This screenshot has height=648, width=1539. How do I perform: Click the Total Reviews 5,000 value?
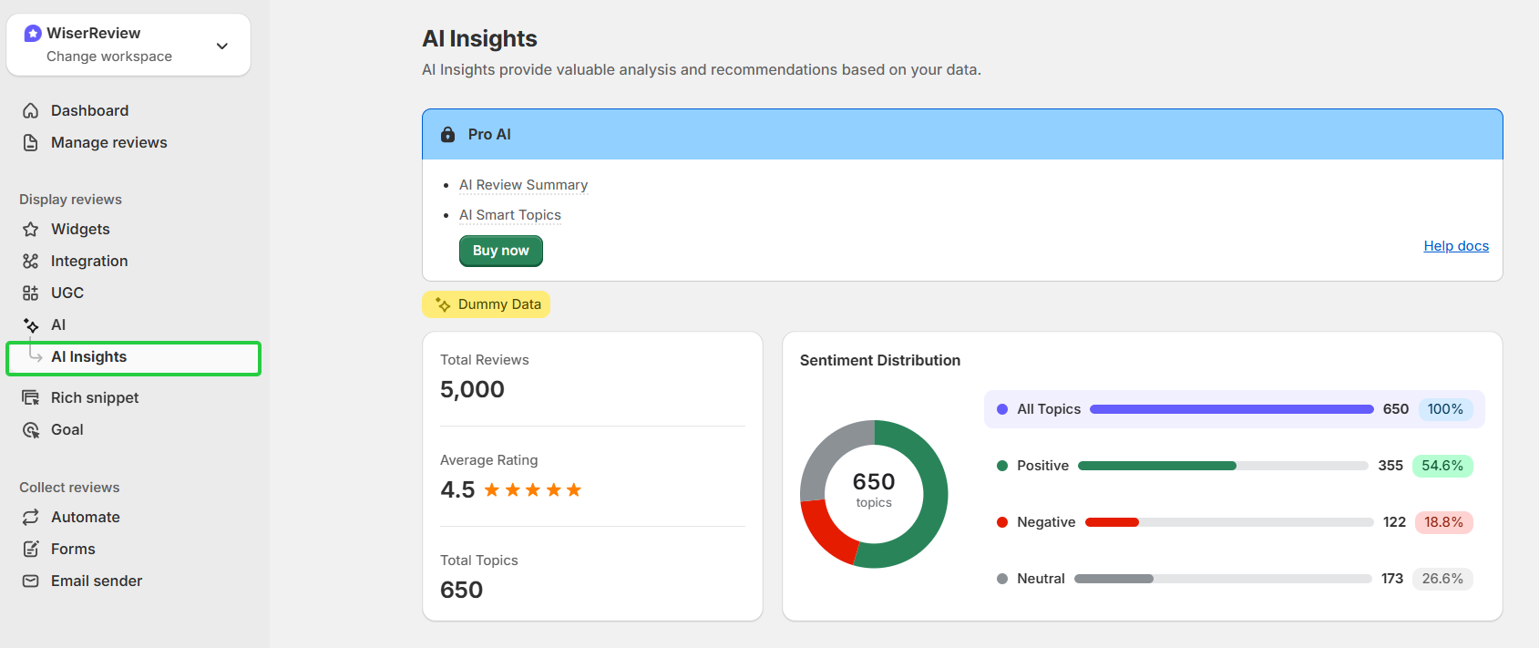point(472,389)
